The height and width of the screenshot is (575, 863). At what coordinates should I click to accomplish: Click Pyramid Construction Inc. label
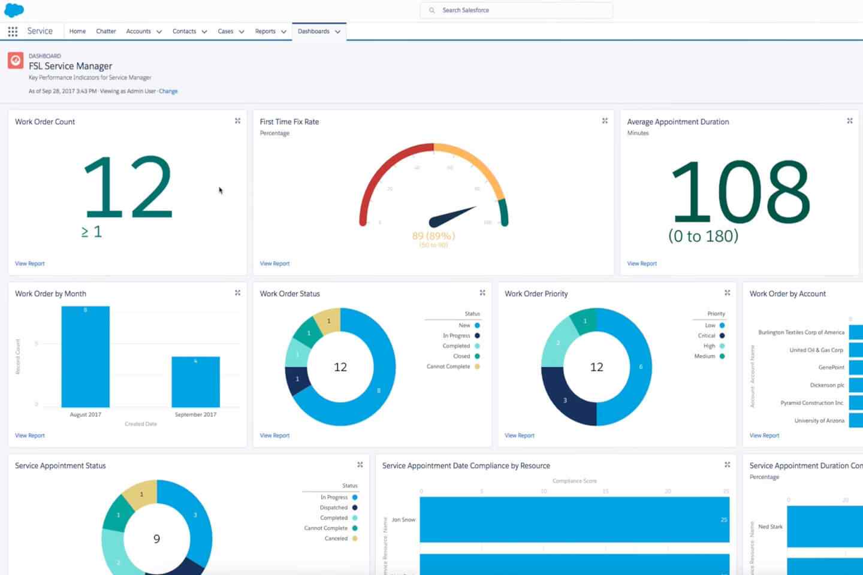pyautogui.click(x=812, y=402)
